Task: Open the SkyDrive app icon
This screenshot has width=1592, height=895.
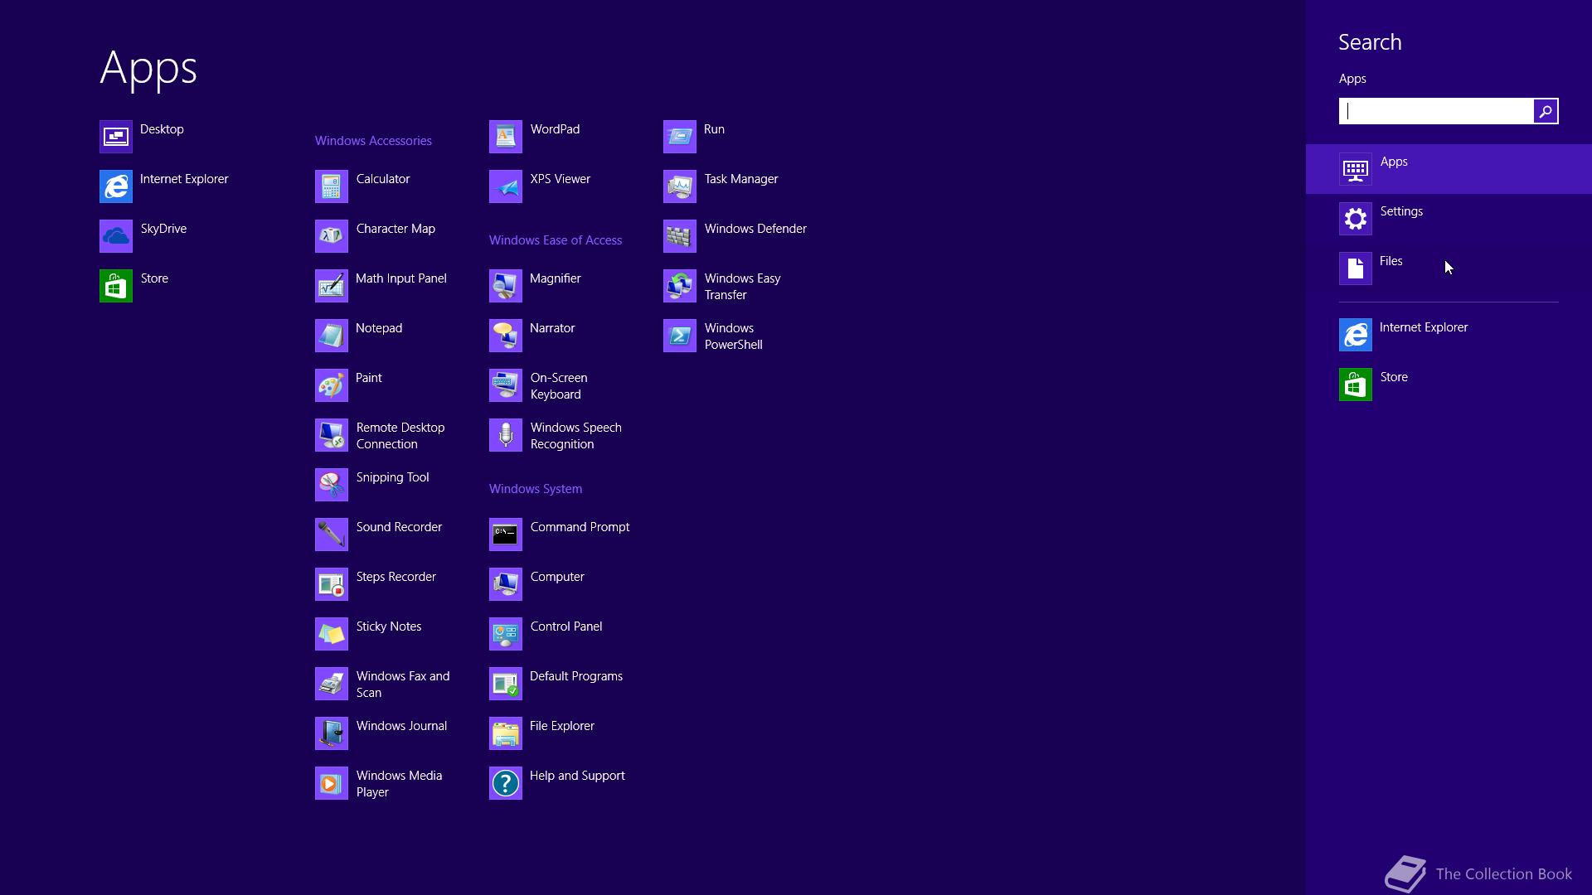Action: coord(116,236)
